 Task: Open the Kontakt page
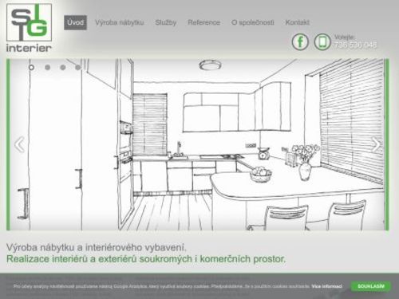click(x=298, y=22)
